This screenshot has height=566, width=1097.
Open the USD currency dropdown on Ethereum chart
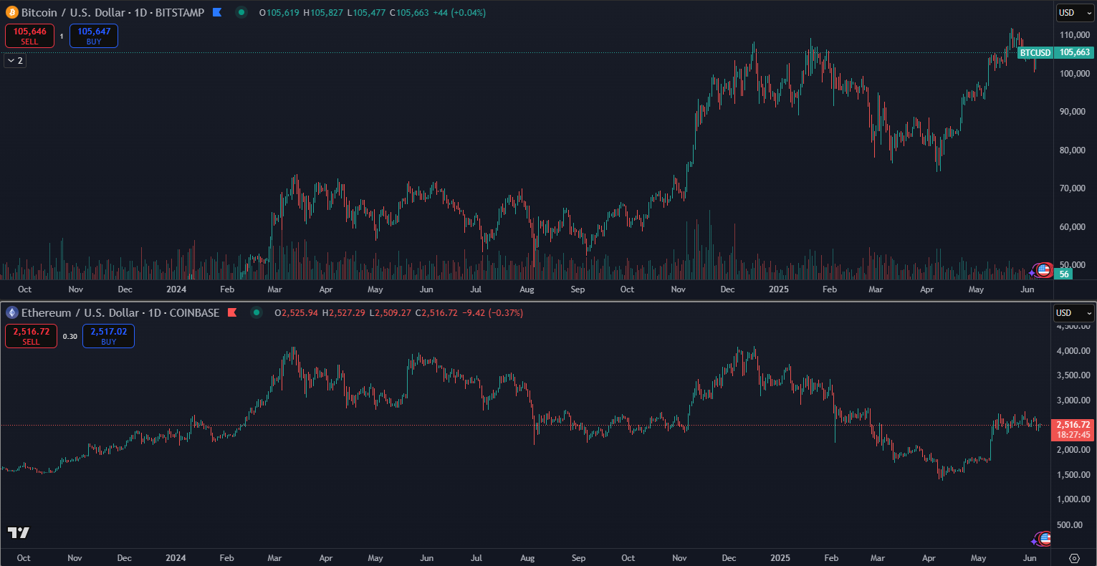(x=1073, y=312)
